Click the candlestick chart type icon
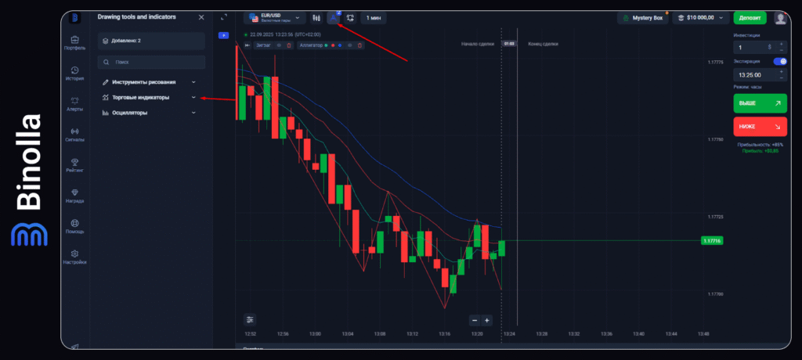 pyautogui.click(x=316, y=17)
